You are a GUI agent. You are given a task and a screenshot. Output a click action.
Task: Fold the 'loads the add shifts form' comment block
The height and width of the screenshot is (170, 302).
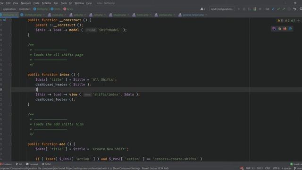pyautogui.click(x=10, y=114)
